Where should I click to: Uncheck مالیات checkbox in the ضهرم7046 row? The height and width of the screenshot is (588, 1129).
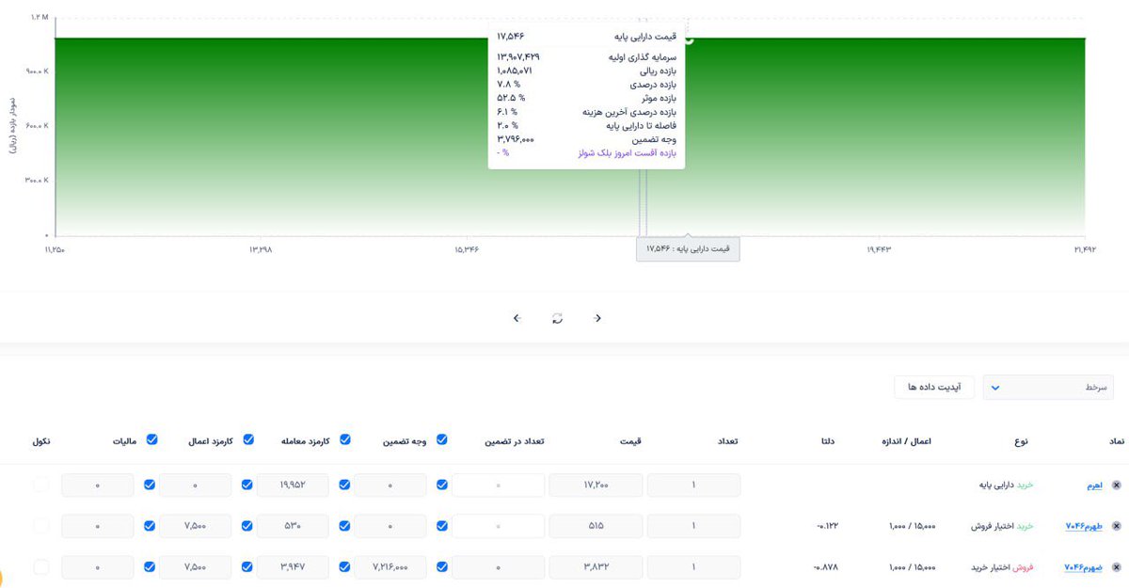[151, 567]
